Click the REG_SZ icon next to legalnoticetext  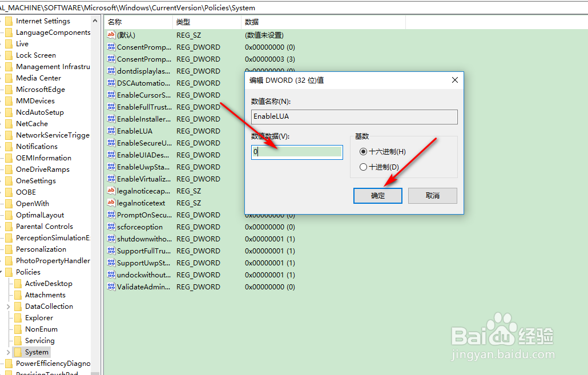[111, 203]
